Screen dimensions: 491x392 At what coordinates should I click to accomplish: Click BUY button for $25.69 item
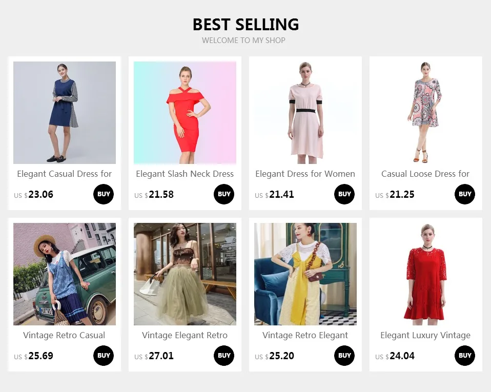coord(104,356)
